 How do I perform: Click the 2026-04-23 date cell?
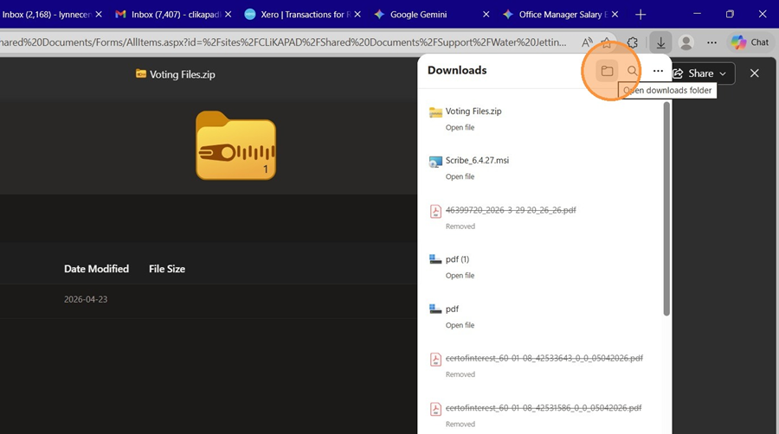click(x=86, y=300)
